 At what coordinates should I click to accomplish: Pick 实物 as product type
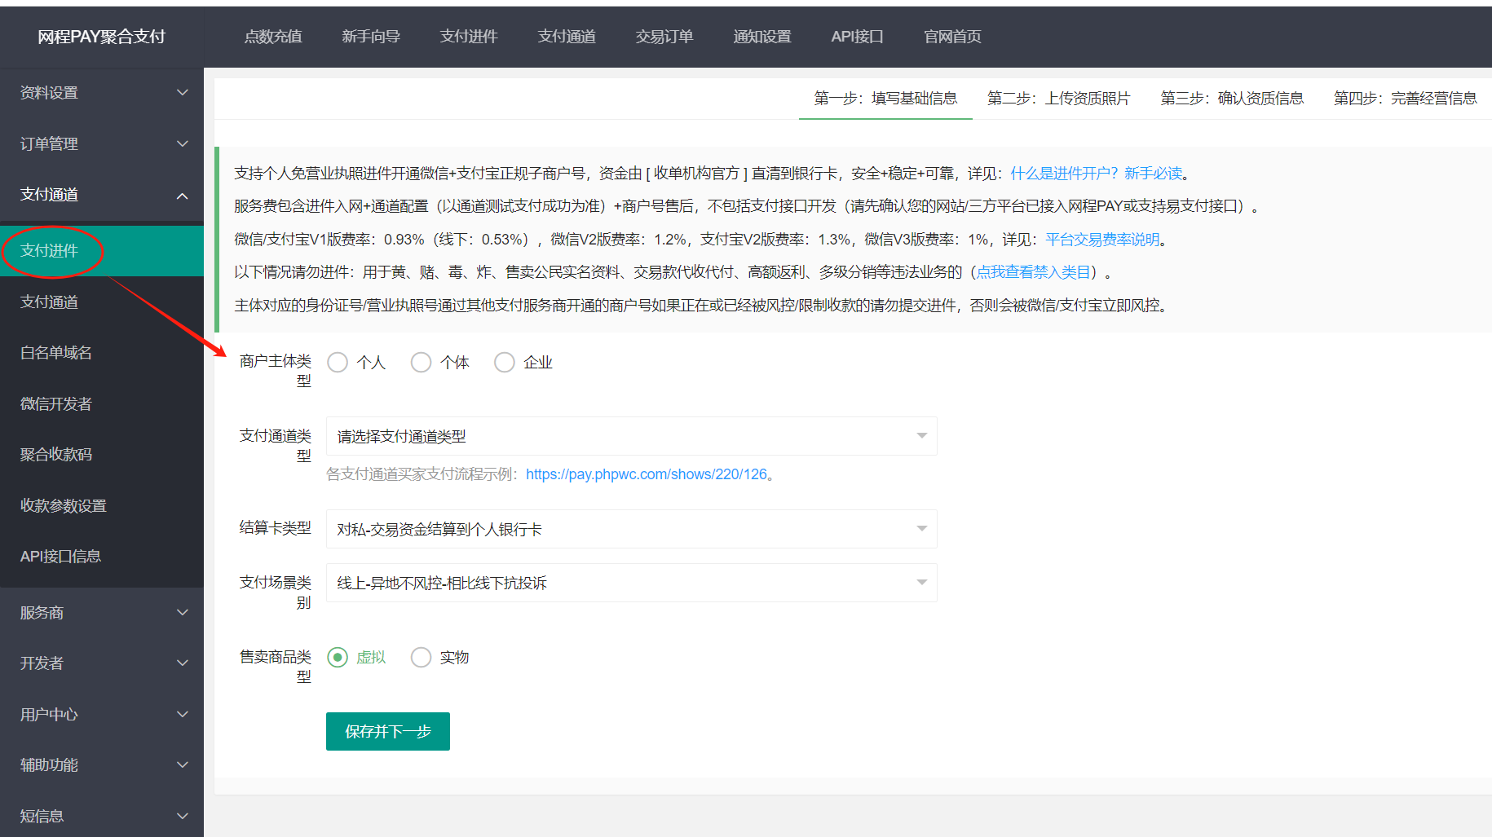(x=421, y=658)
